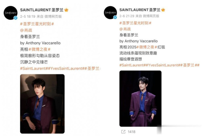Image resolution: width=202 pixels, height=136 pixels.
Task: Open left post's #圣罗兰星光时刻# hashtag
Action: point(37,24)
